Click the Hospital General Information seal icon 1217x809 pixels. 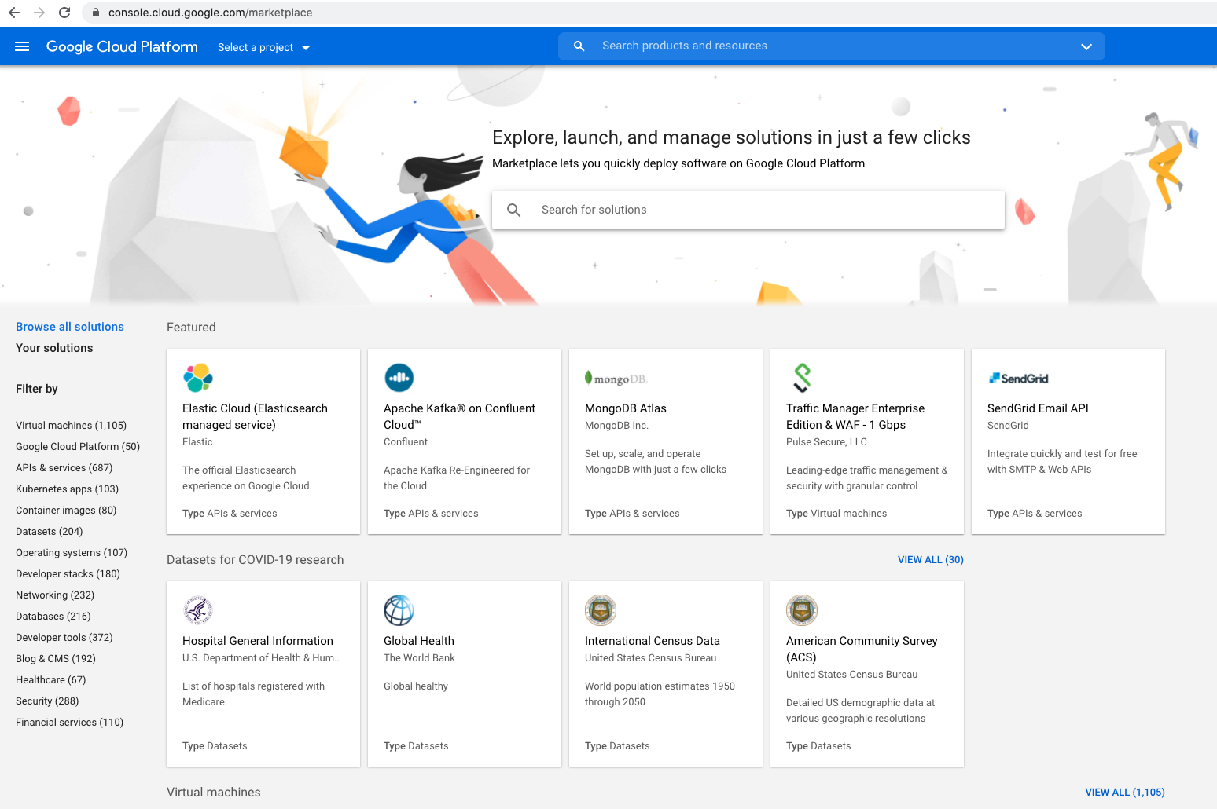[x=198, y=610]
